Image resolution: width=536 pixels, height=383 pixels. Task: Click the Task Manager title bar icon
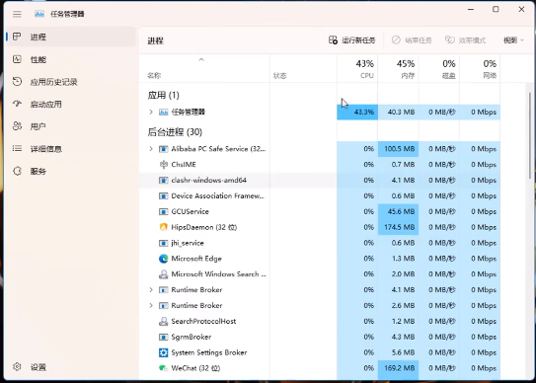pos(39,14)
